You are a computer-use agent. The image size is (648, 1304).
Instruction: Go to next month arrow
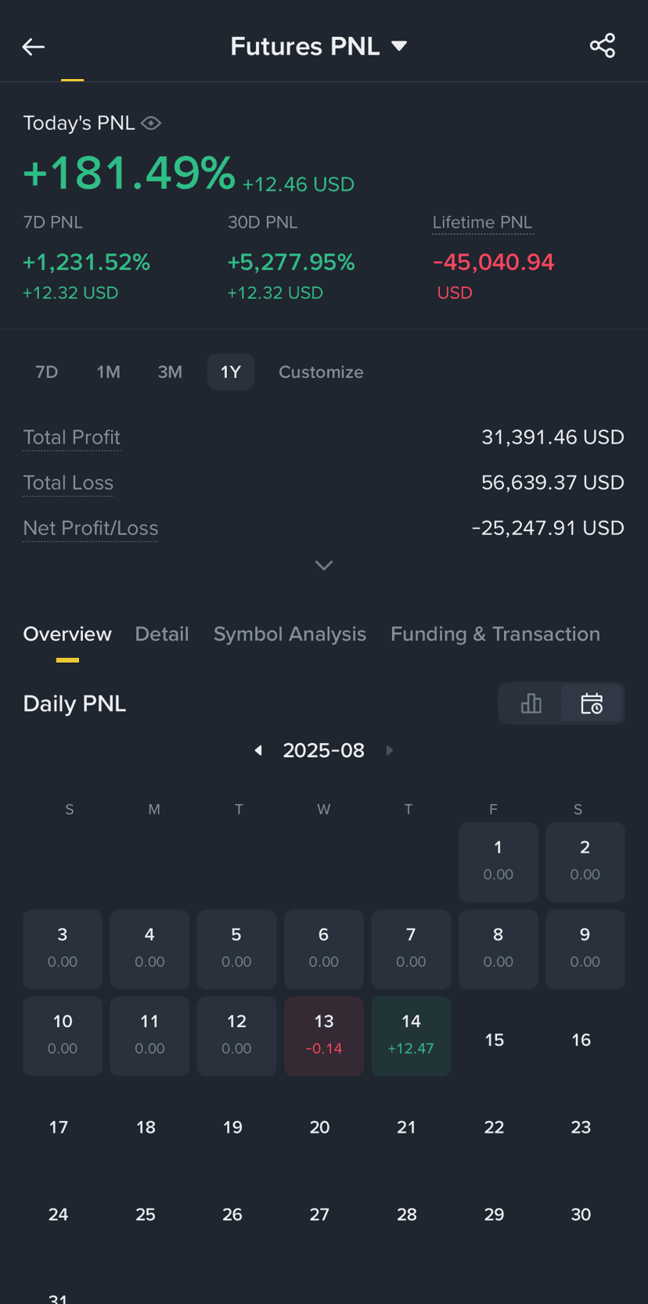pos(390,750)
